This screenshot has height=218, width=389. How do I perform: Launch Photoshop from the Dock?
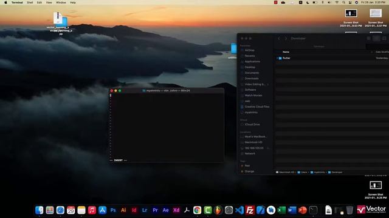coord(113,210)
